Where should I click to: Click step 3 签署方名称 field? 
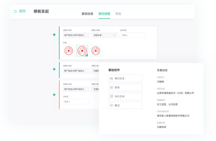pos(76,89)
